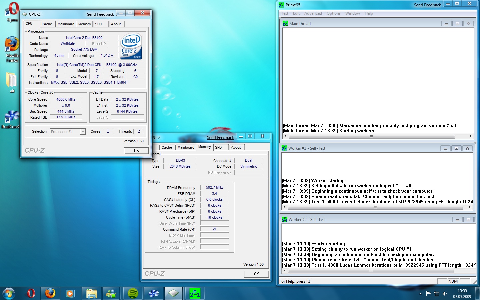Open Cache tab in rear CPU-Z window
Viewport: 480px width, 300px height.
[x=167, y=147]
